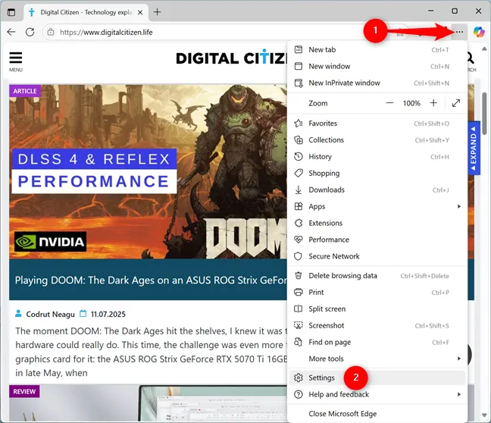Expand the Apps submenu
491x423 pixels.
[377, 206]
